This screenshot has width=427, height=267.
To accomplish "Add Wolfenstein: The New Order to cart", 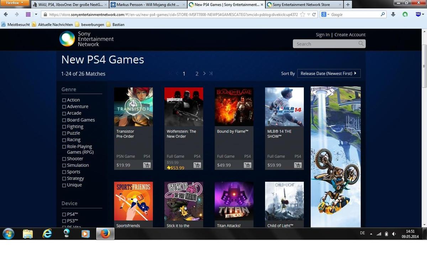I will point(197,165).
